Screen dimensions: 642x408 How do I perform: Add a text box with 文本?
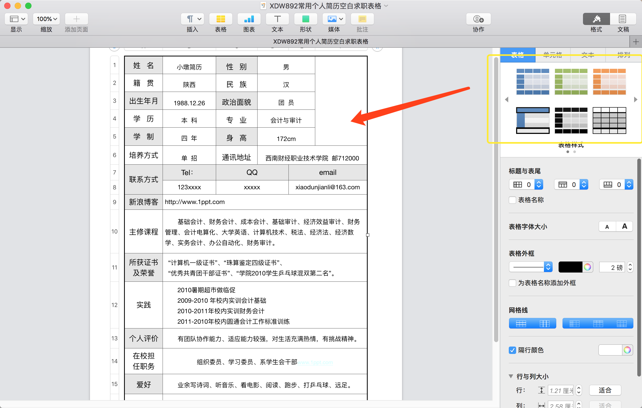pyautogui.click(x=277, y=19)
